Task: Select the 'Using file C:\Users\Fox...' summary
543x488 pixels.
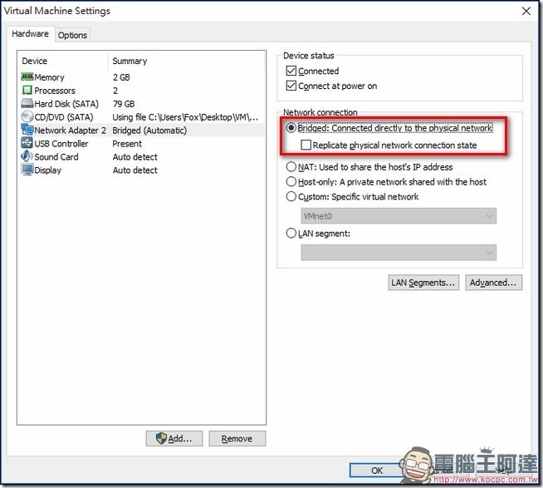Action: (x=185, y=117)
